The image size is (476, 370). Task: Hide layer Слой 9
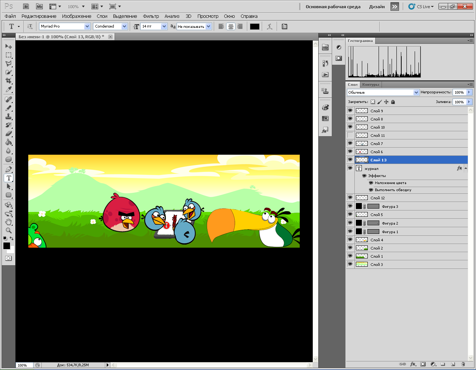[x=350, y=110]
